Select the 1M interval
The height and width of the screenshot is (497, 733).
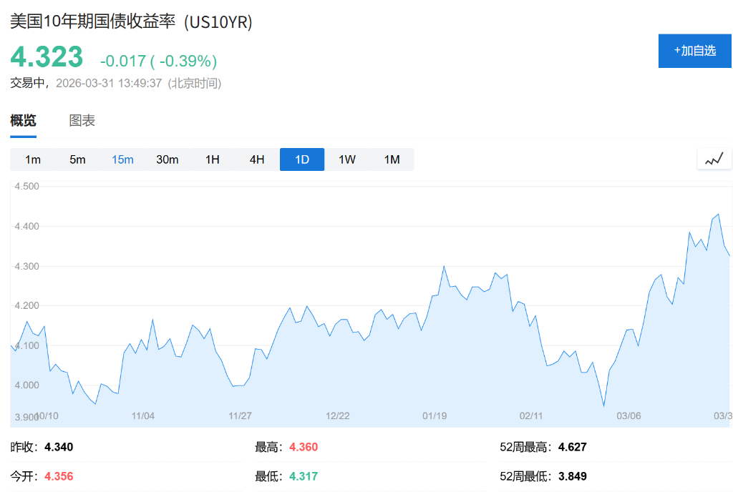392,159
